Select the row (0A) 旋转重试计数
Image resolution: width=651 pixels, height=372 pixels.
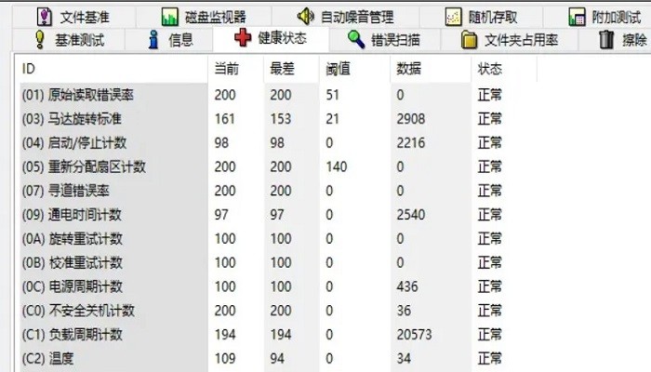(278, 239)
